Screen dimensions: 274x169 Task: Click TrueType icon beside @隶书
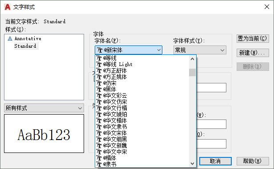click(99, 164)
